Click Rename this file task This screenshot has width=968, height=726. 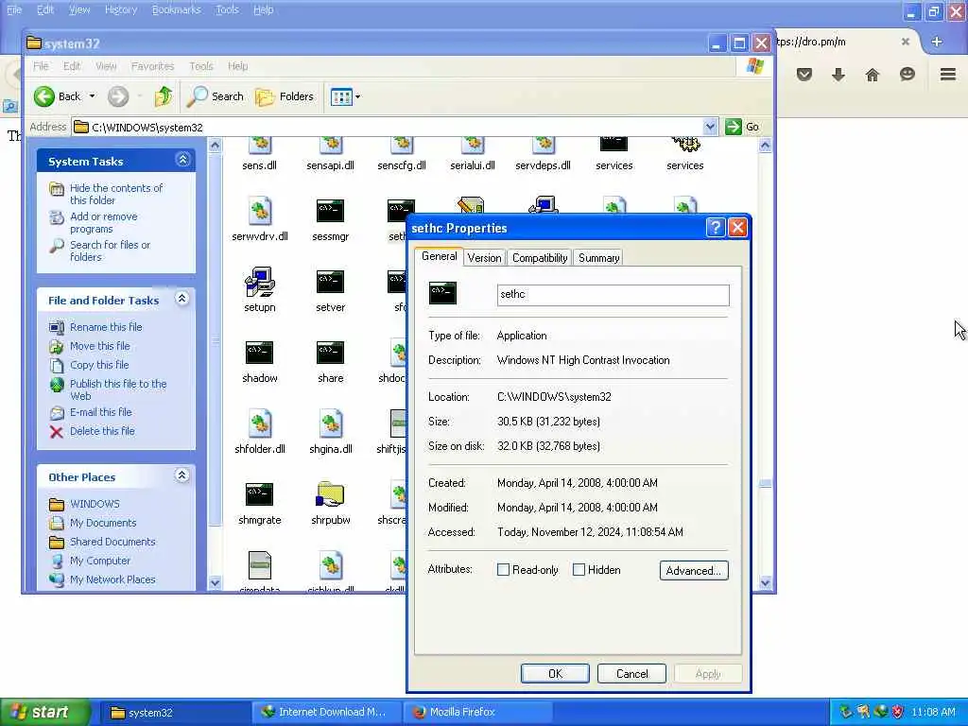(x=106, y=326)
